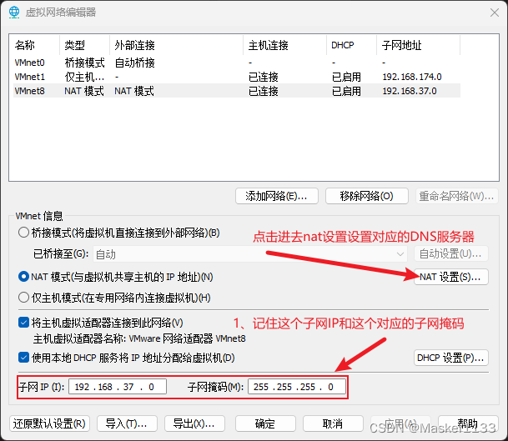This screenshot has width=508, height=441.
Task: Click the 自动设置(U)... button
Action: point(451,254)
